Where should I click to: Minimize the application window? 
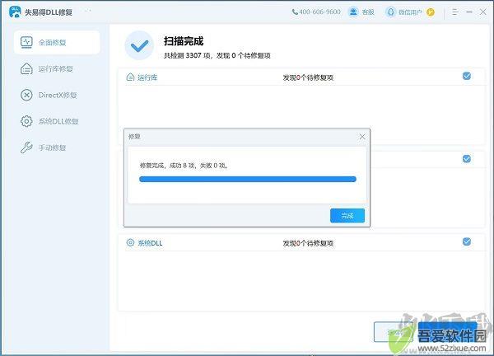coord(469,12)
